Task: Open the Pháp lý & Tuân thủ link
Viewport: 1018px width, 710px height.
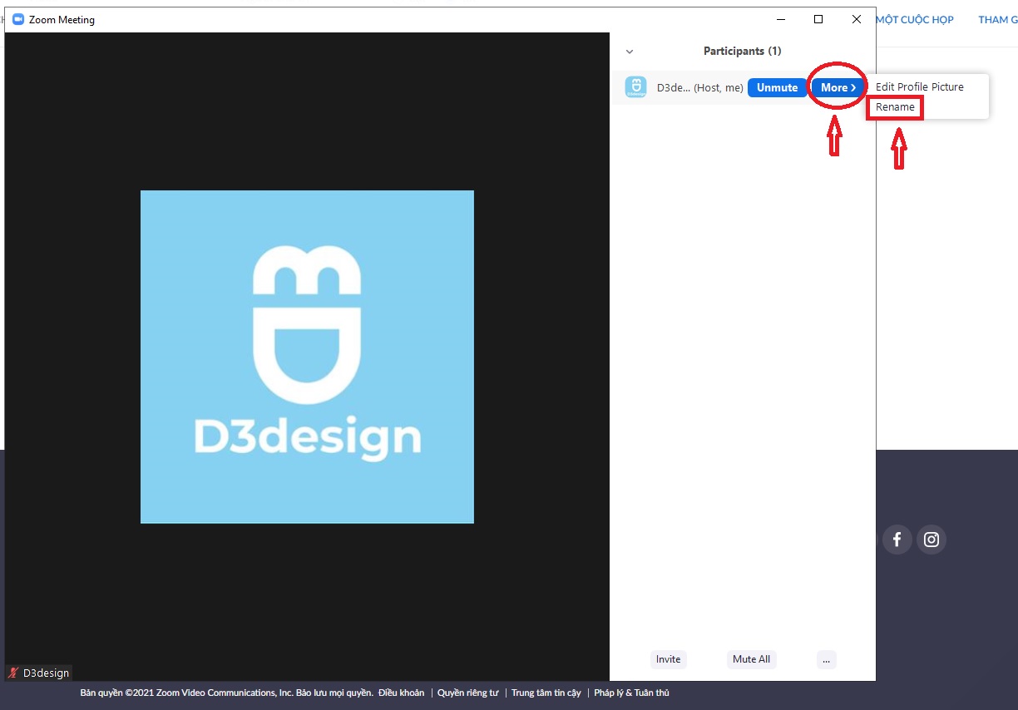Action: [631, 693]
